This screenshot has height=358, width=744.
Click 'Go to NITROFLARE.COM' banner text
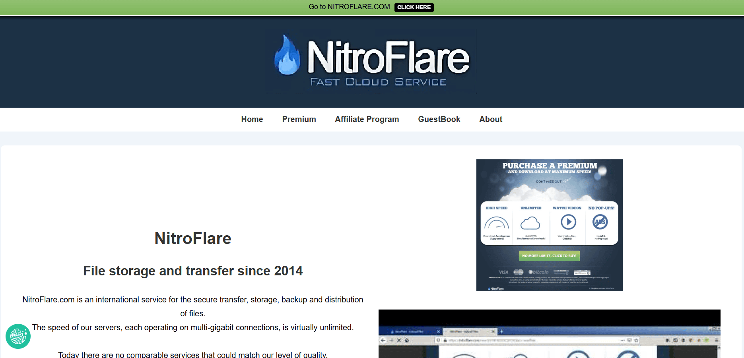pyautogui.click(x=349, y=7)
